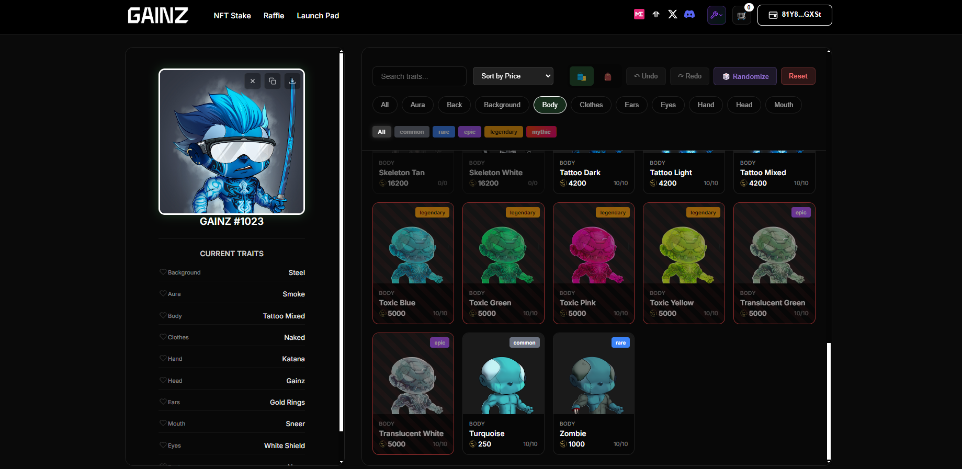Focus the Search traits input field
The image size is (962, 469).
tap(419, 76)
